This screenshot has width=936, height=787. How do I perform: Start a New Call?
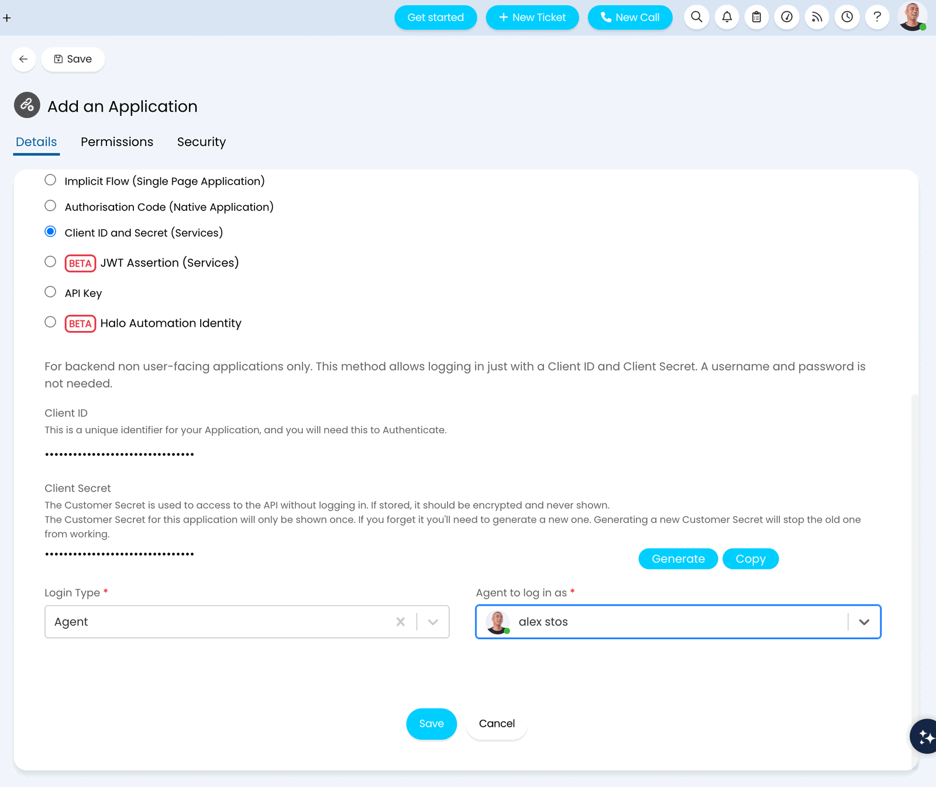coord(630,17)
